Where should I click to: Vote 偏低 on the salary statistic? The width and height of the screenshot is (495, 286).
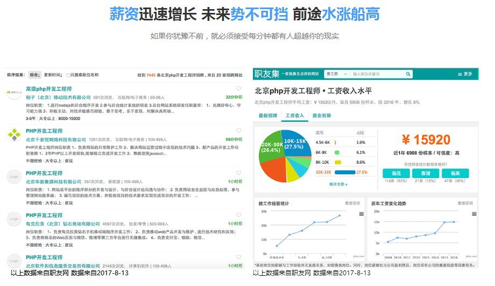(396, 173)
